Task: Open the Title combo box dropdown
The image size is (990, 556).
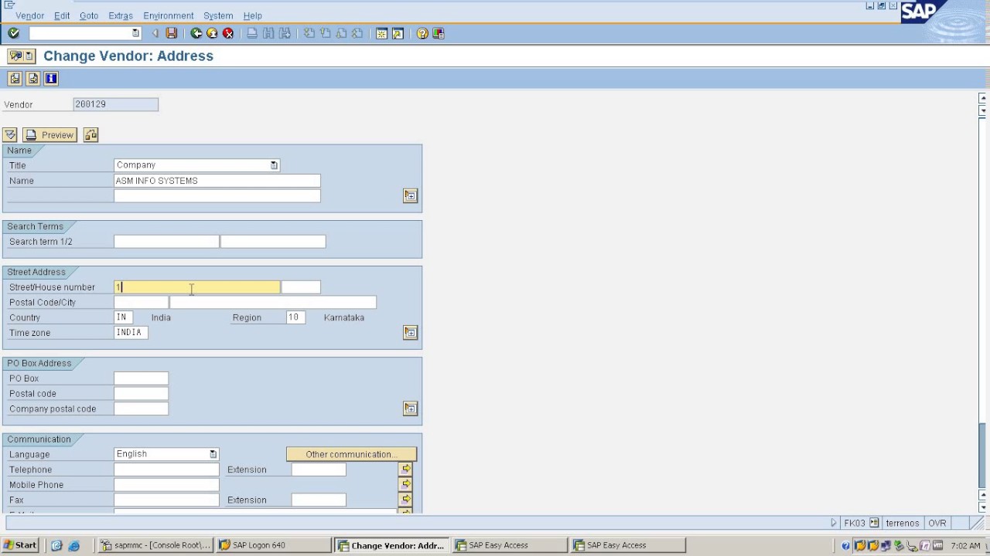Action: pos(274,165)
